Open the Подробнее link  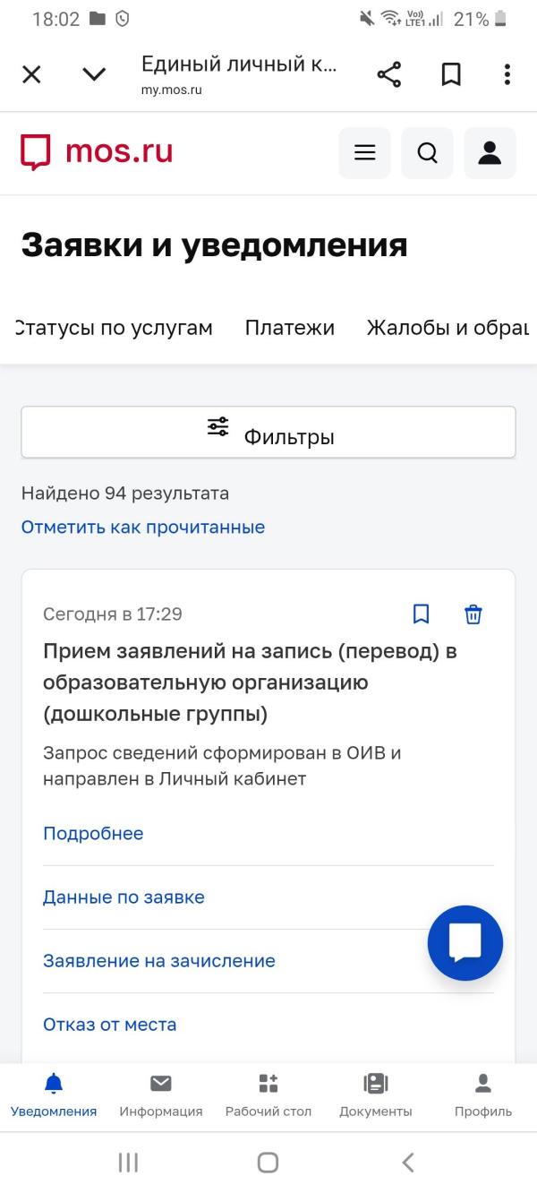(x=93, y=834)
